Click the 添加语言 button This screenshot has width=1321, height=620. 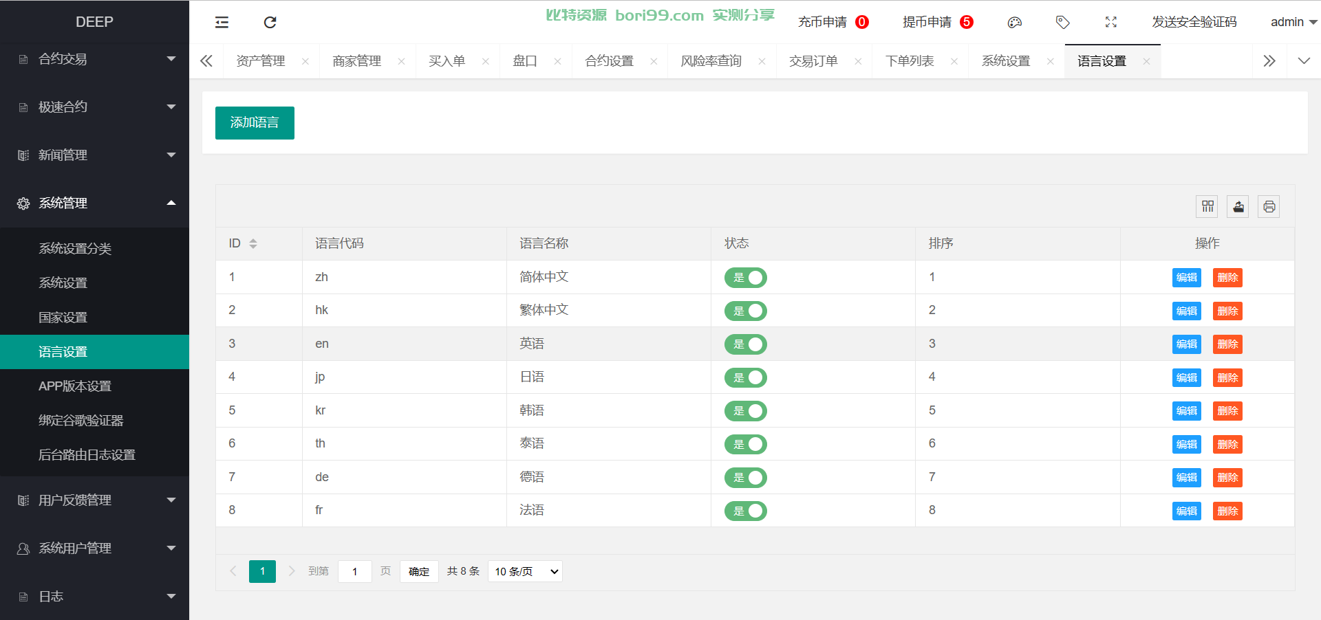click(255, 123)
